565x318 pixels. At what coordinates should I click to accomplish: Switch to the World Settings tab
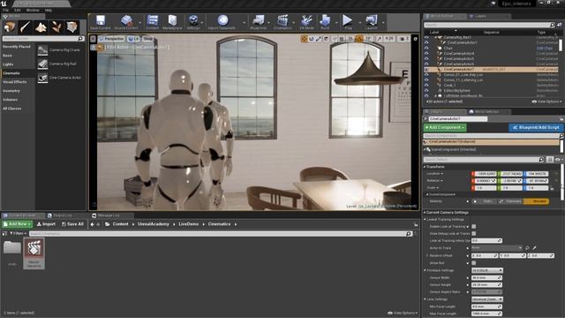click(x=487, y=112)
